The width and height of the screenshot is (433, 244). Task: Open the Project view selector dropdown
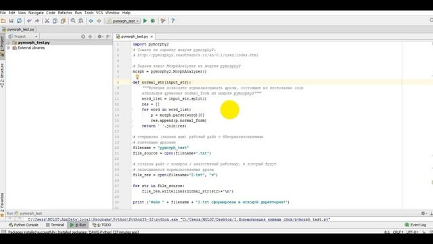click(22, 37)
